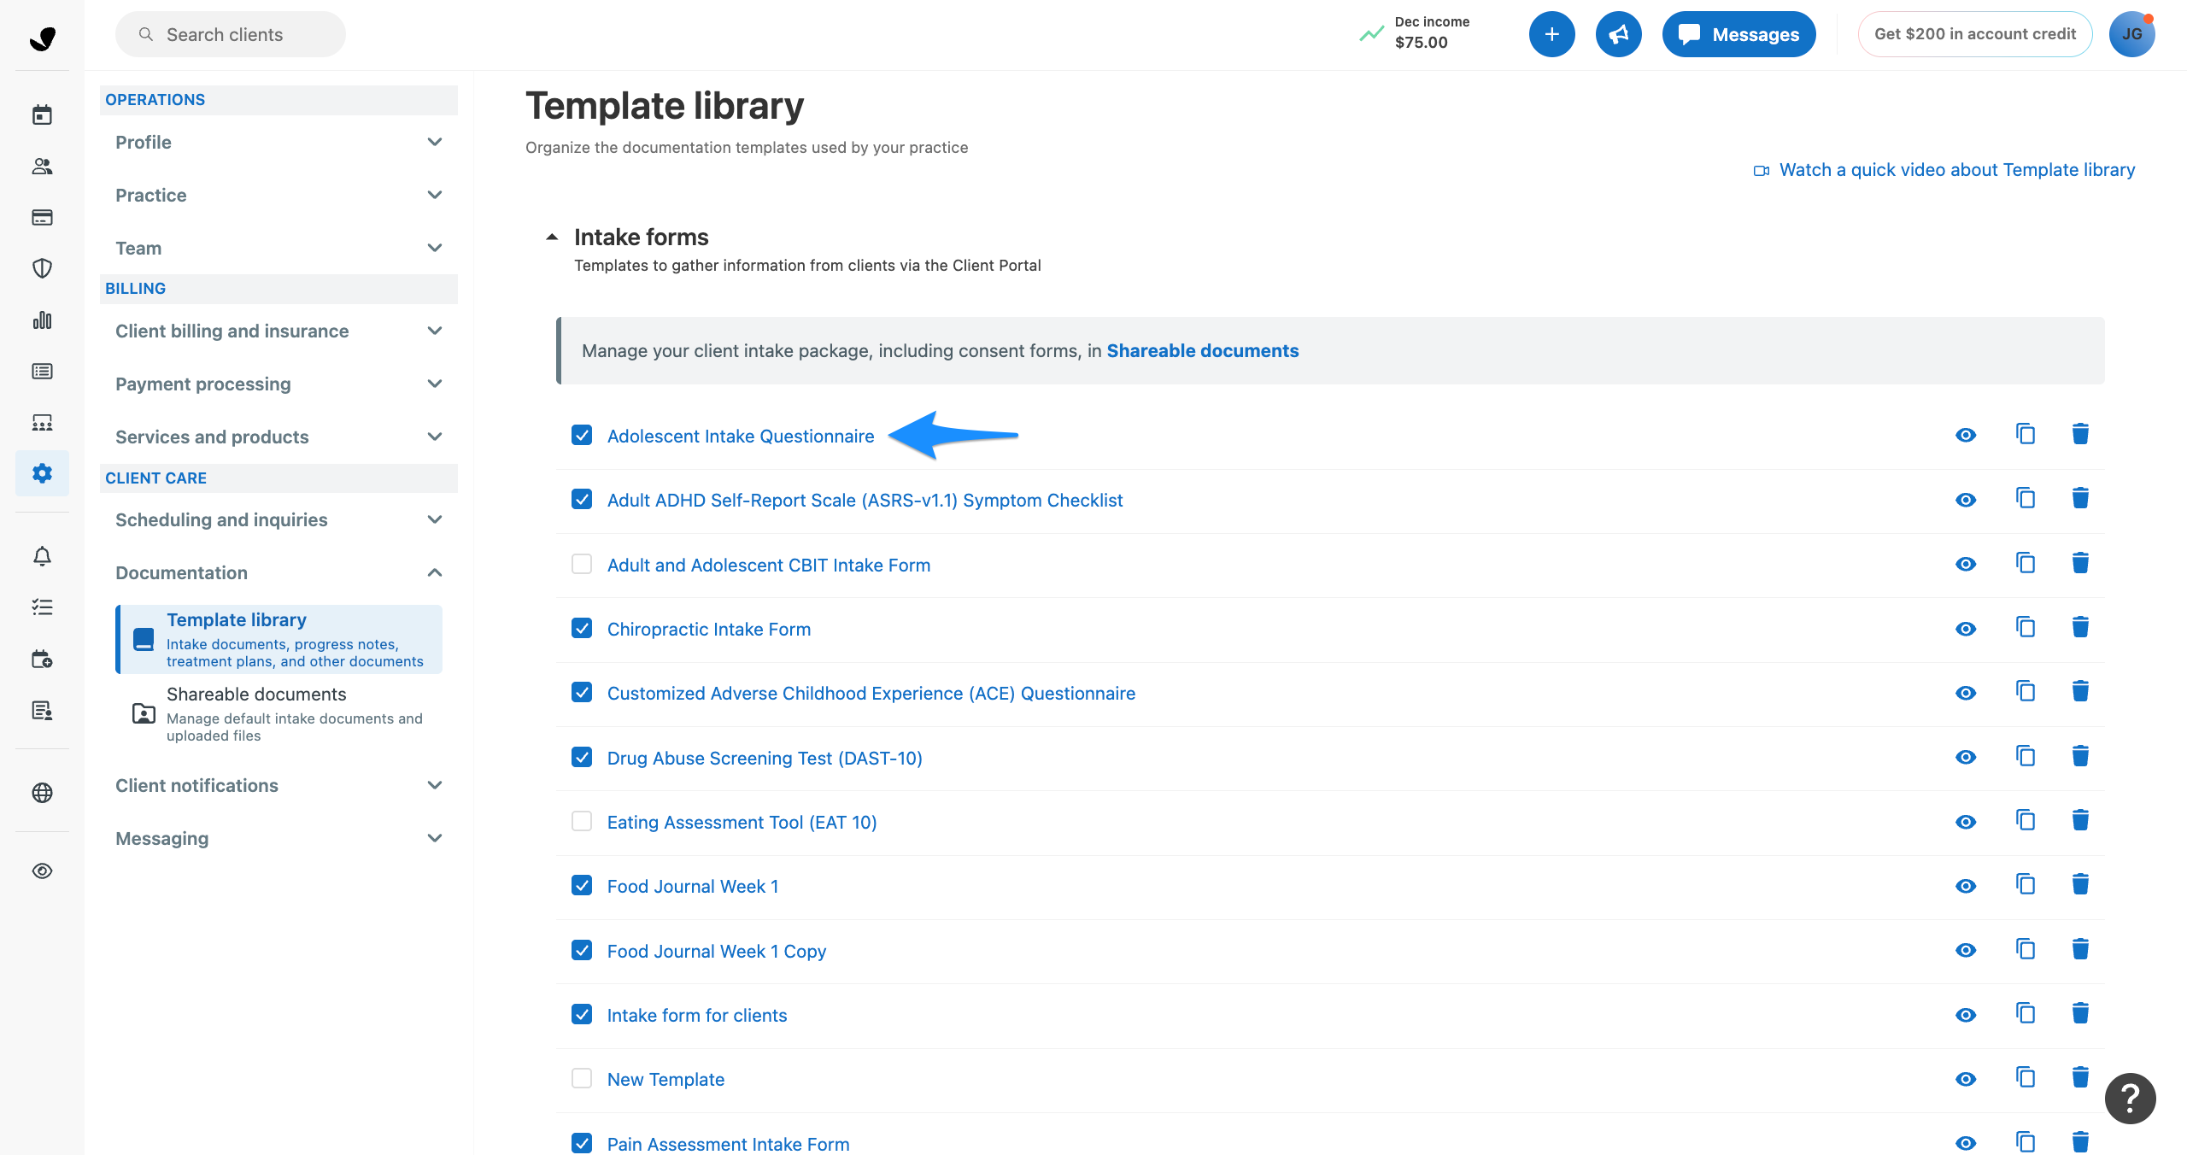Screen dimensions: 2187x1155
Task: Preview the Drug Abuse Screening Test template
Action: click(1966, 758)
